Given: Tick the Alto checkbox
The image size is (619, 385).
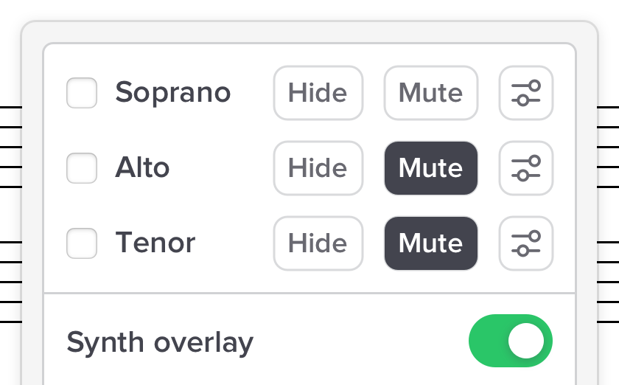Looking at the screenshot, I should (82, 168).
